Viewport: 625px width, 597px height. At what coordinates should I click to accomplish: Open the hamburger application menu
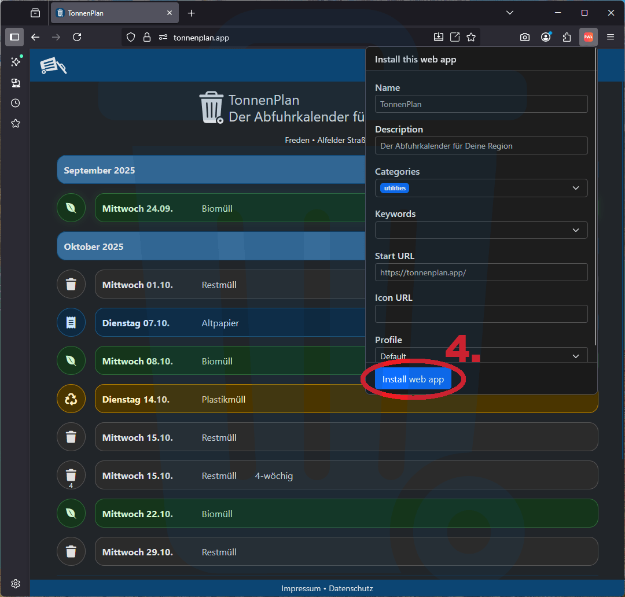pos(611,37)
